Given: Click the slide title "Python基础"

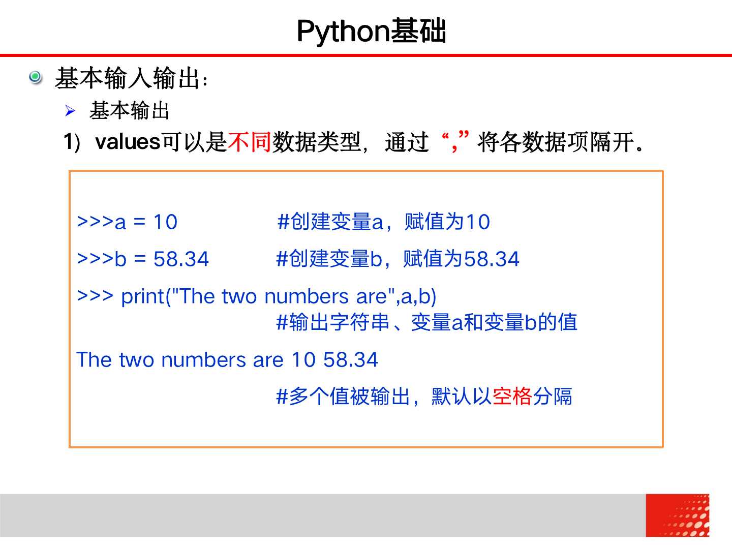Looking at the screenshot, I should tap(371, 30).
